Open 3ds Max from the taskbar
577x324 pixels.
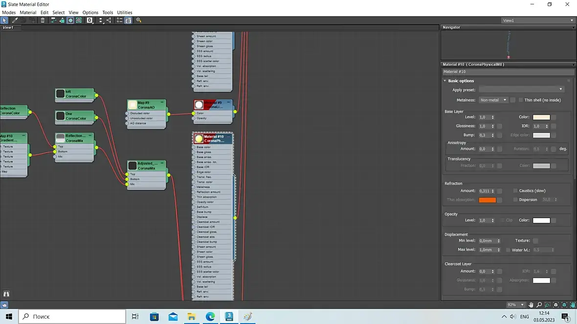pyautogui.click(x=229, y=316)
